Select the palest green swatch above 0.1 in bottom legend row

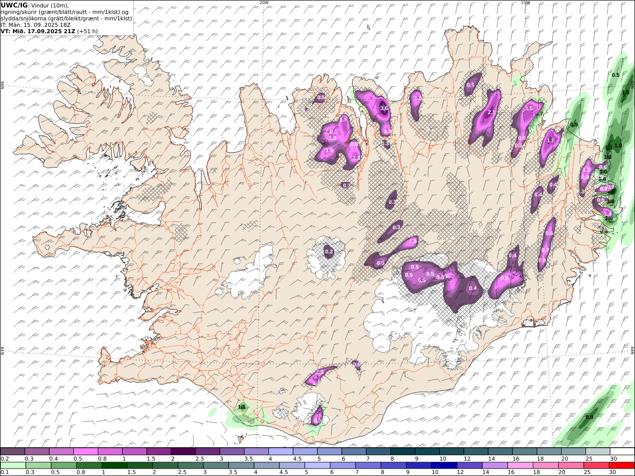click(x=13, y=466)
